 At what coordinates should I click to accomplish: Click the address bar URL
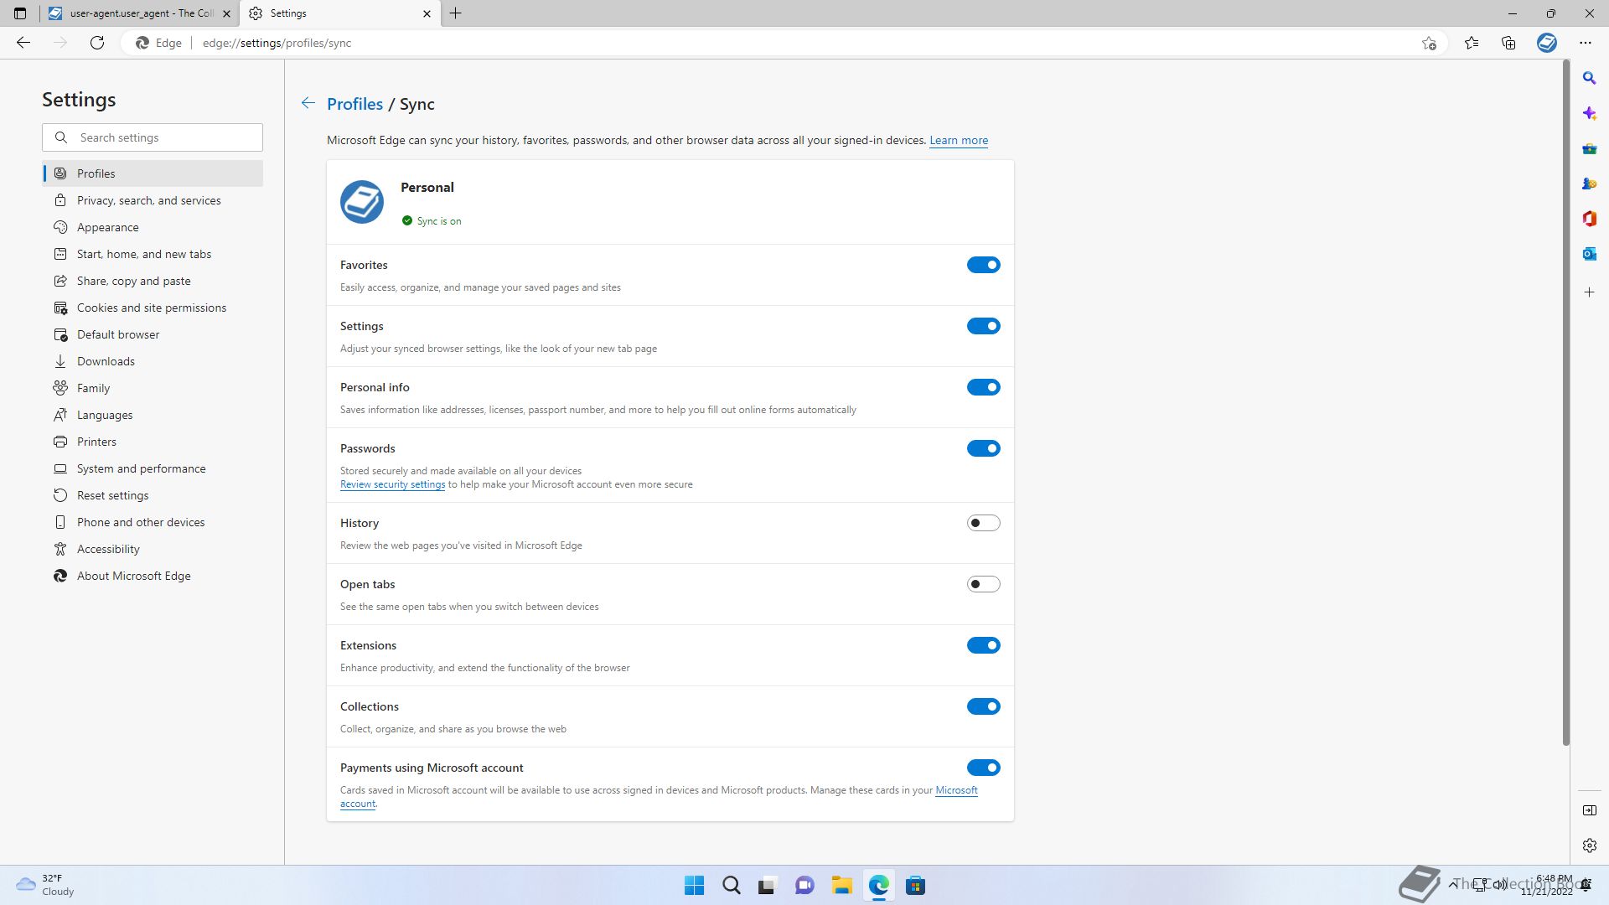(x=277, y=43)
